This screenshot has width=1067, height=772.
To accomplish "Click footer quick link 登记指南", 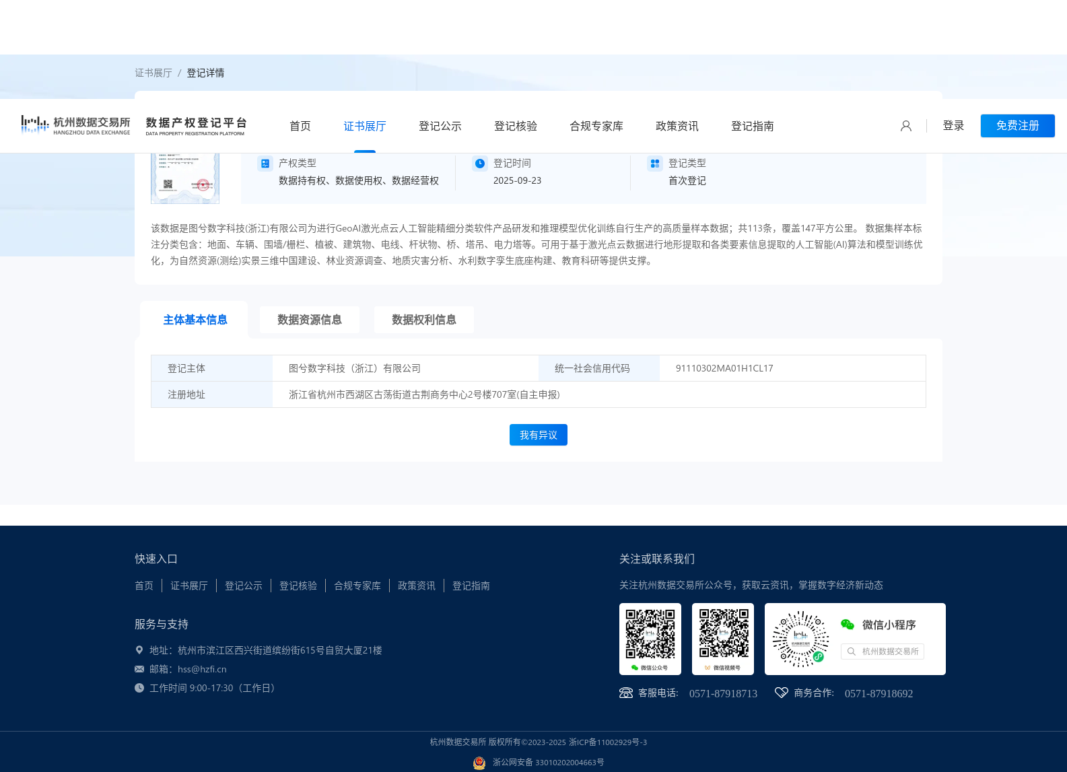I will click(x=471, y=586).
